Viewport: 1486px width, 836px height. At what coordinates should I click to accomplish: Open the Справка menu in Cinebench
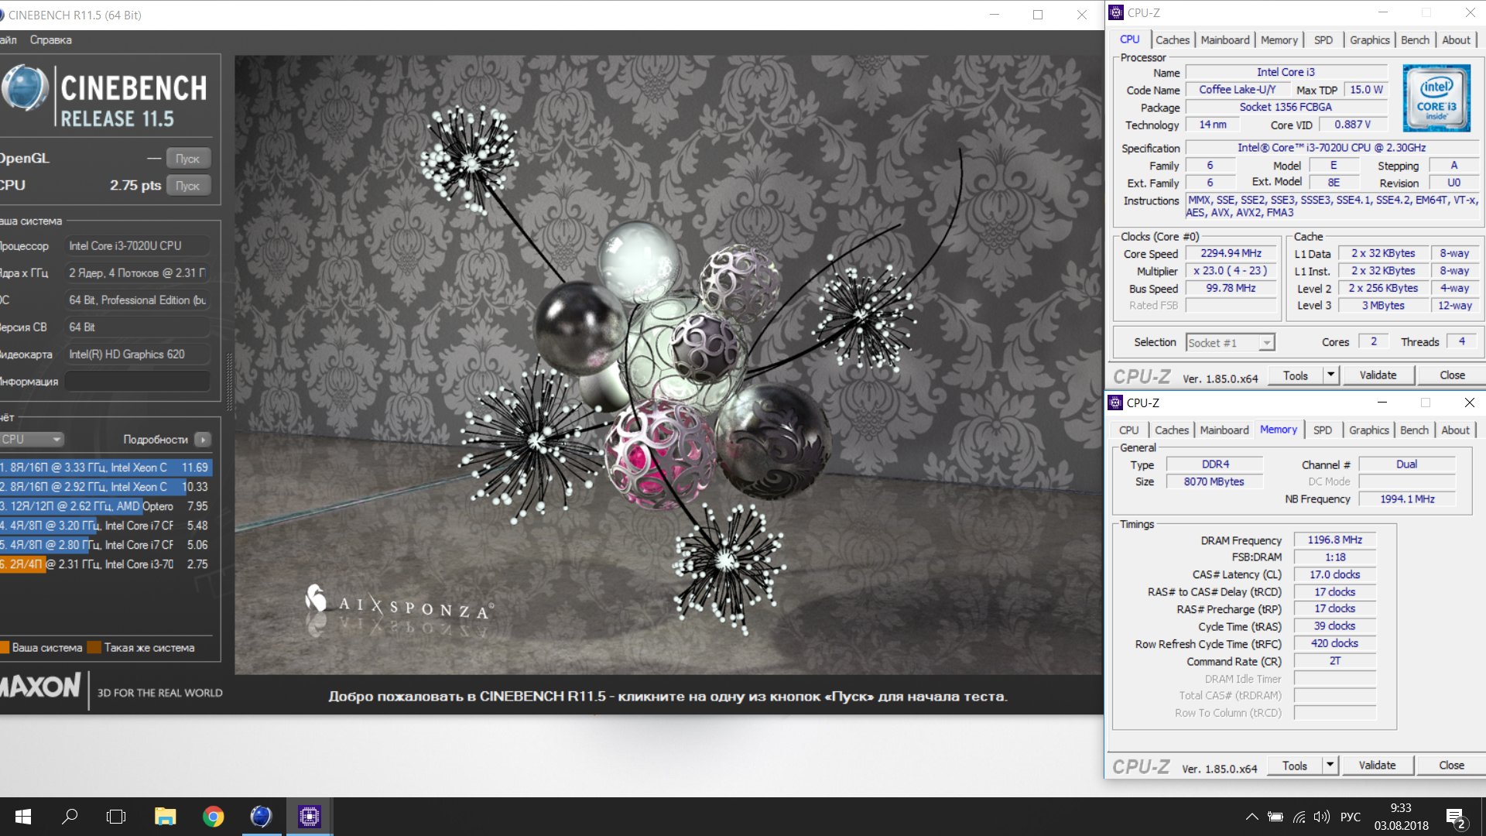tap(51, 40)
